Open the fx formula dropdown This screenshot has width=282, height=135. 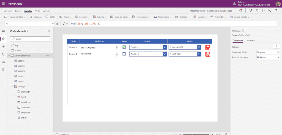(65, 24)
